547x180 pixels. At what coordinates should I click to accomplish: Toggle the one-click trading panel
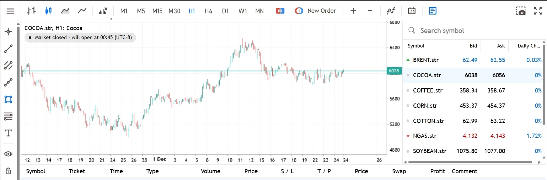[280, 11]
